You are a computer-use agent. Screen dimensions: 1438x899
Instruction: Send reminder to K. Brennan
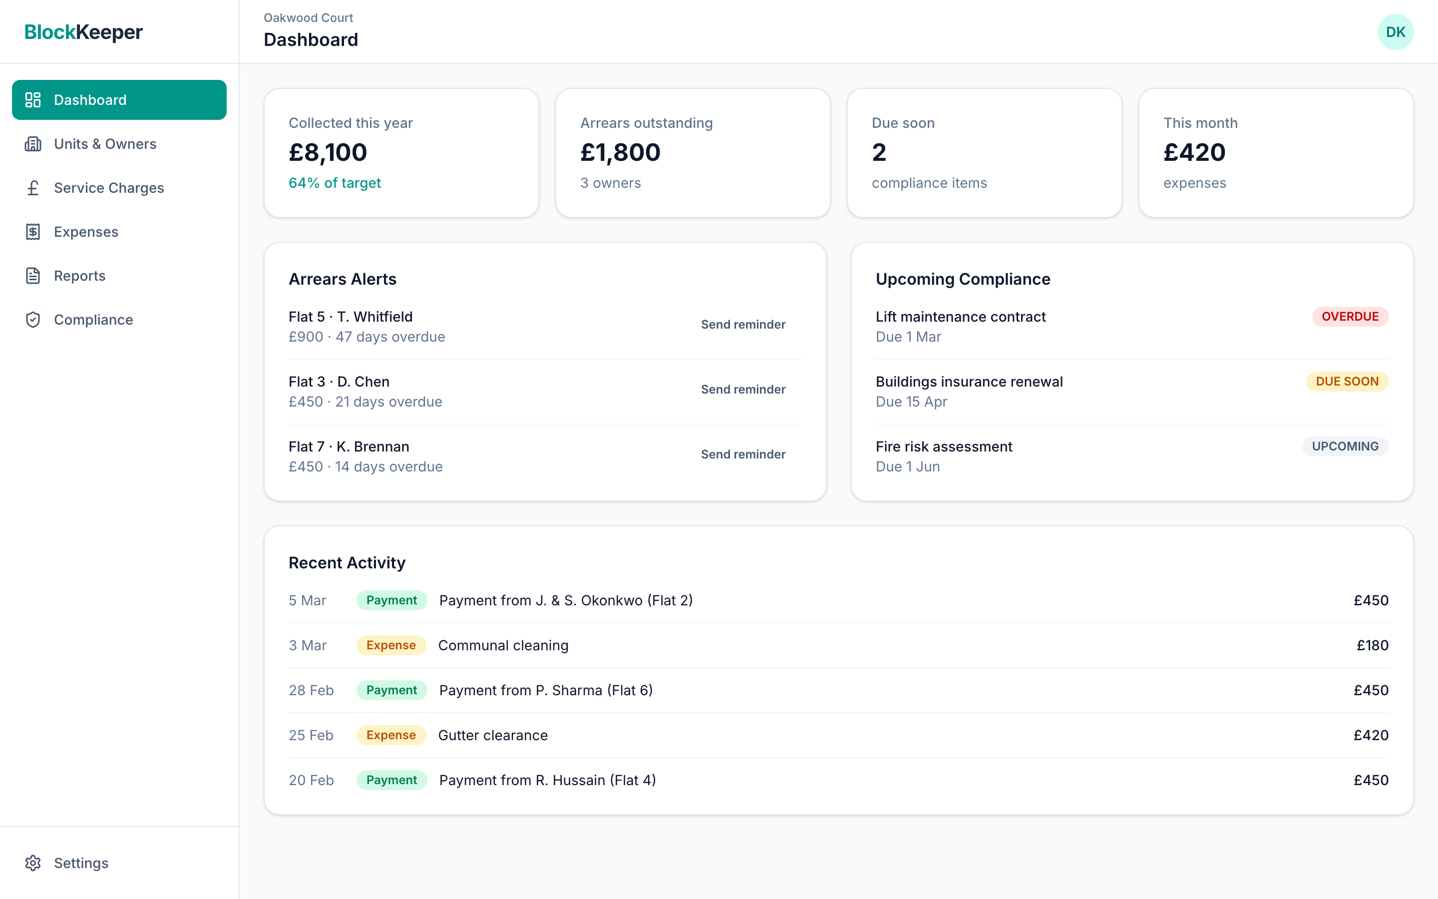tap(743, 454)
